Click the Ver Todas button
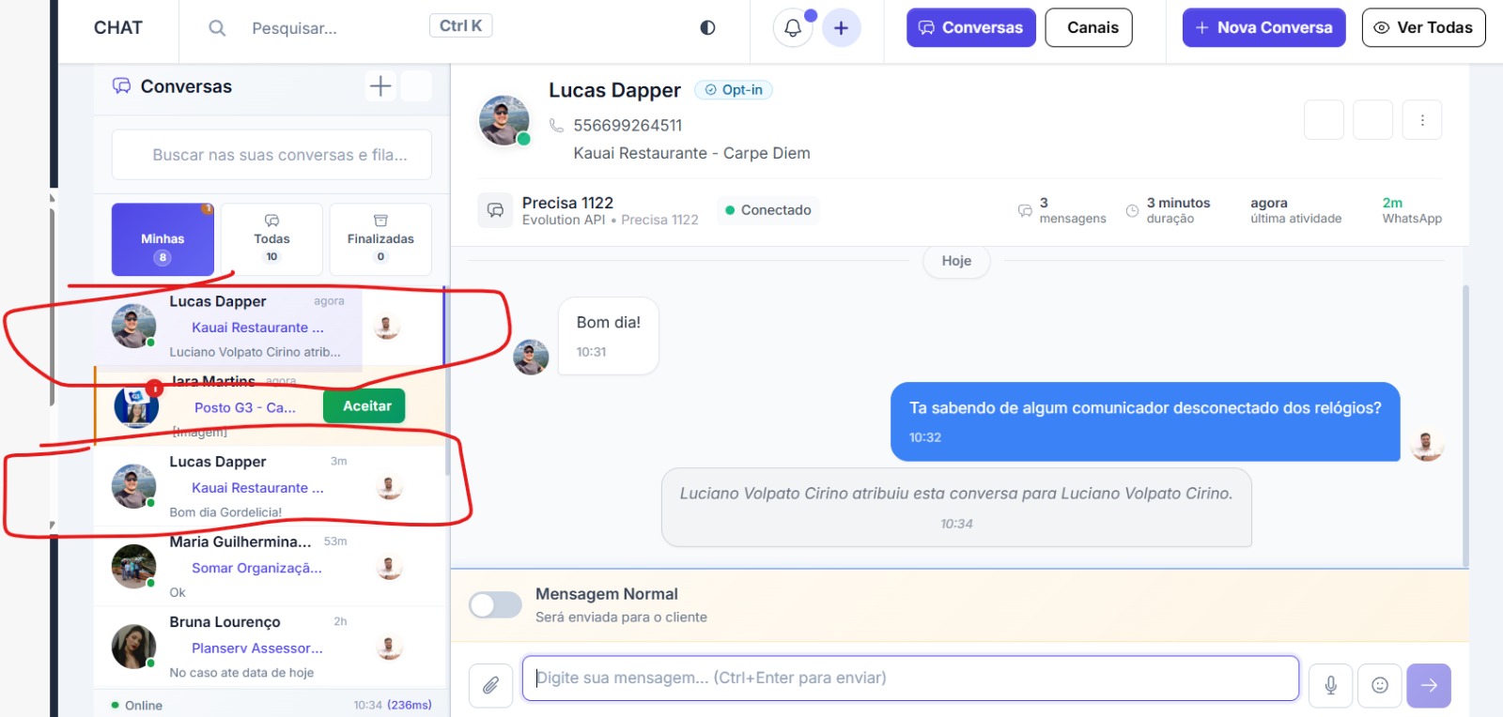 1423,28
